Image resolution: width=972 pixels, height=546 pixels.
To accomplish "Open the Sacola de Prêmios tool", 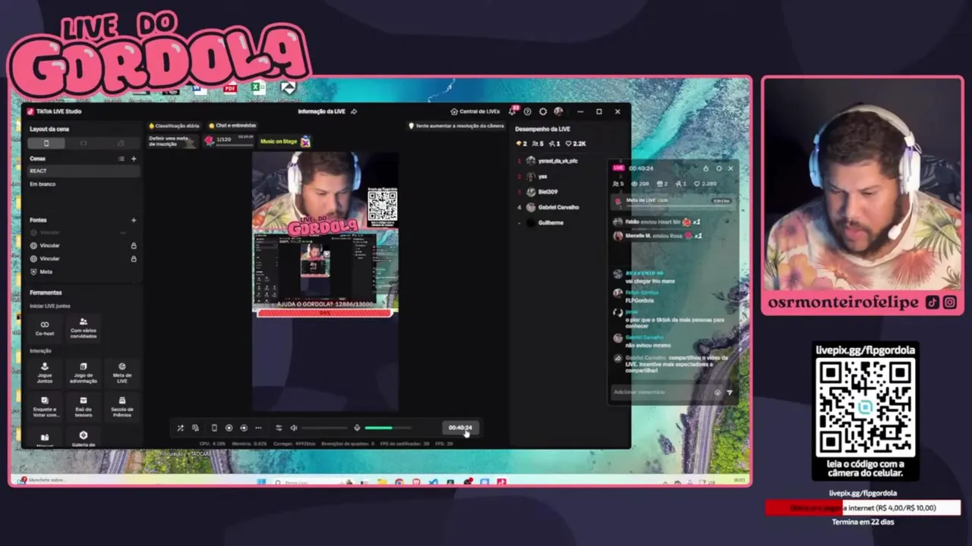I will (x=122, y=406).
